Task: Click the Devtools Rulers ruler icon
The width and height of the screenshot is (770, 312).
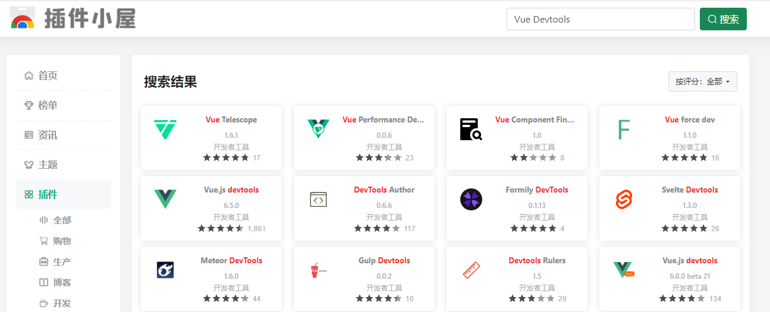Action: 471,270
